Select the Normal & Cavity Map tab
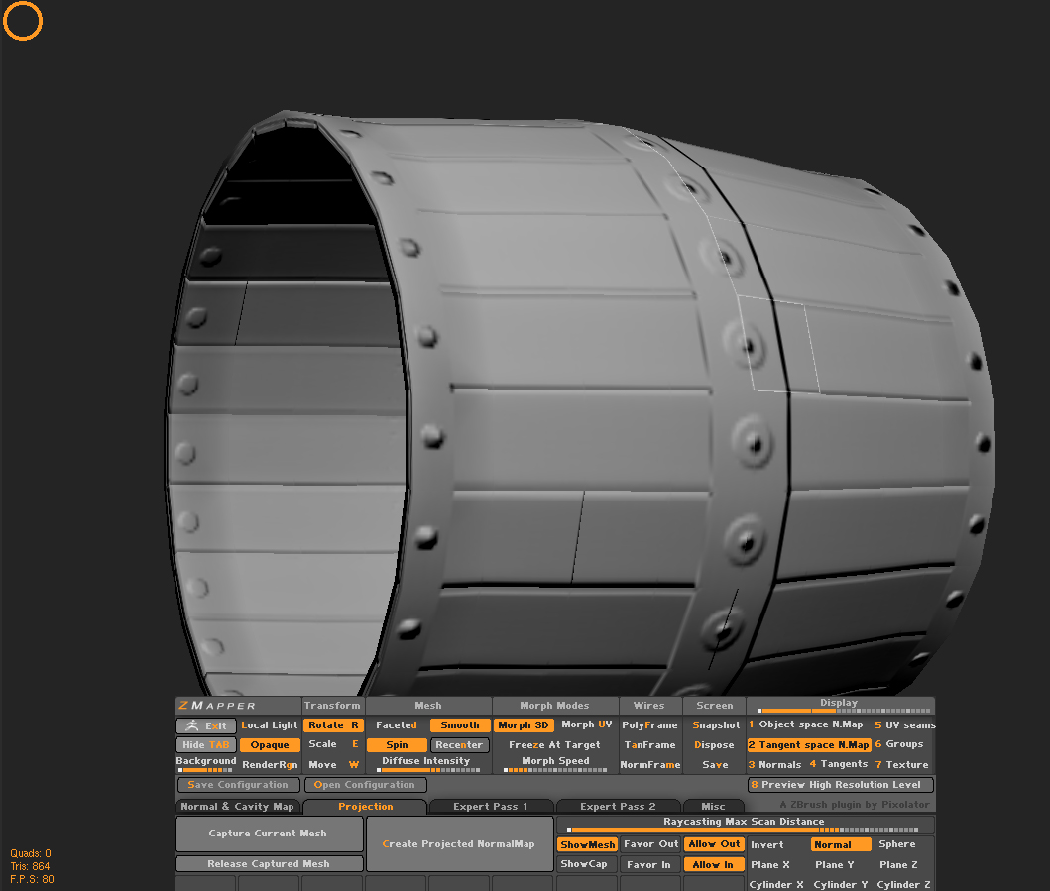 pos(238,806)
